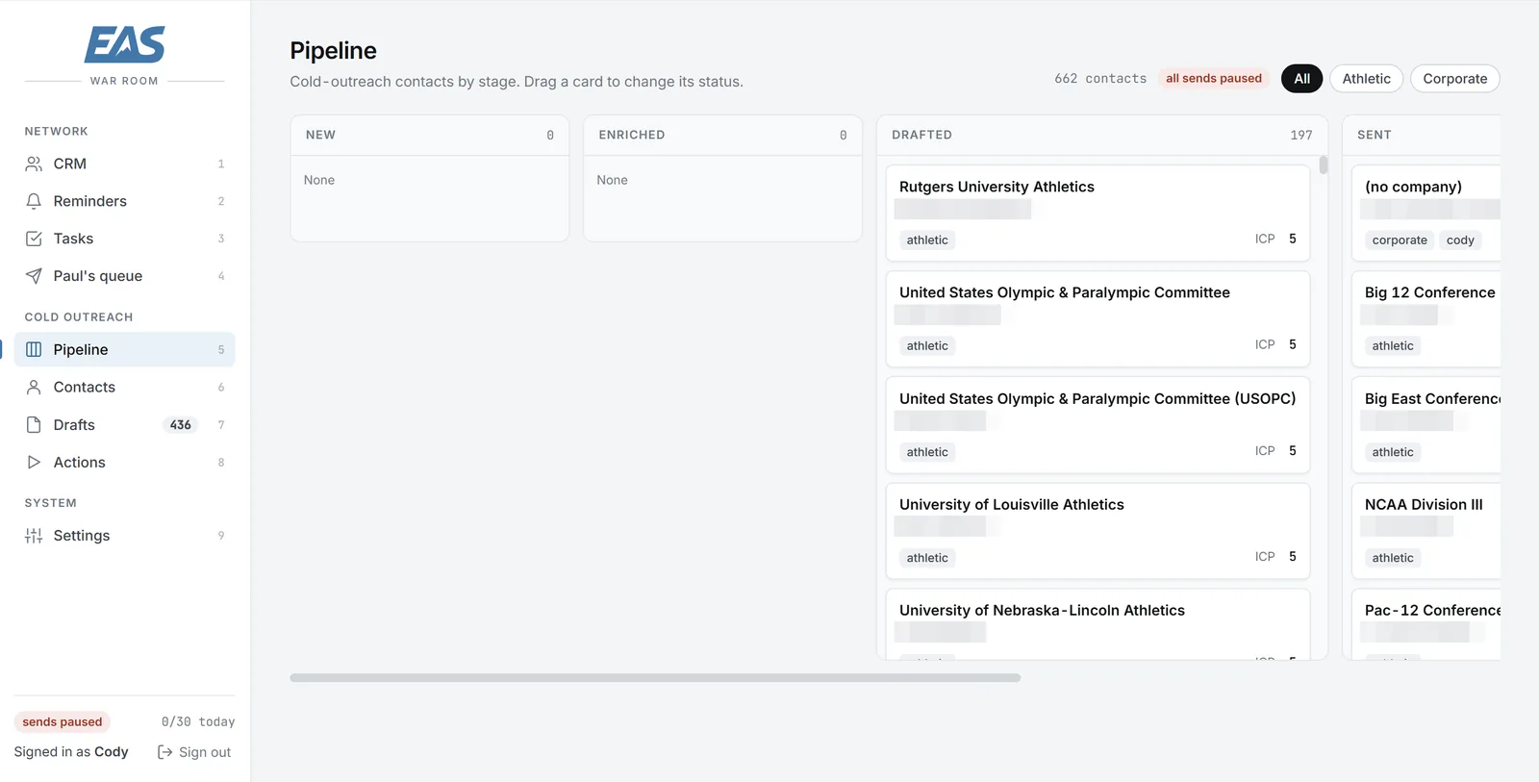Click the Actions play icon
The height and width of the screenshot is (782, 1539).
coord(34,462)
